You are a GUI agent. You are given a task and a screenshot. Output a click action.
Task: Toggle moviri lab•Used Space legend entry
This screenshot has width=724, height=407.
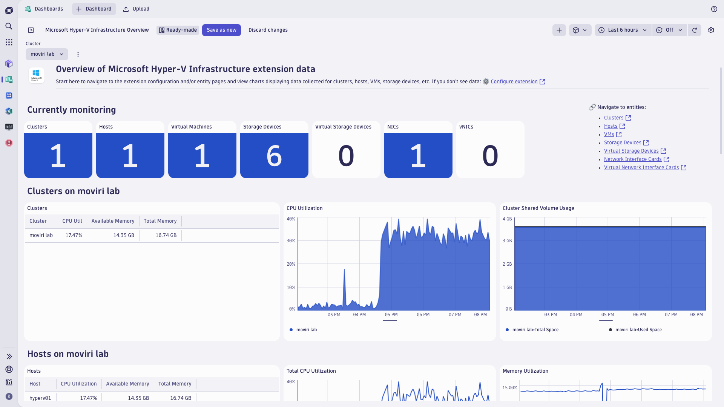click(x=635, y=330)
